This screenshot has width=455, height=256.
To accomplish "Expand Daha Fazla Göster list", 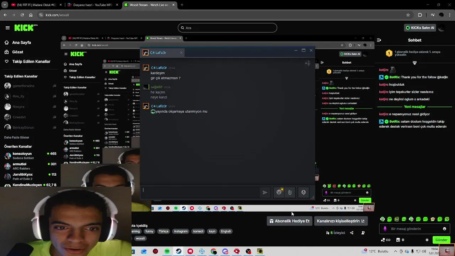I will [17, 137].
